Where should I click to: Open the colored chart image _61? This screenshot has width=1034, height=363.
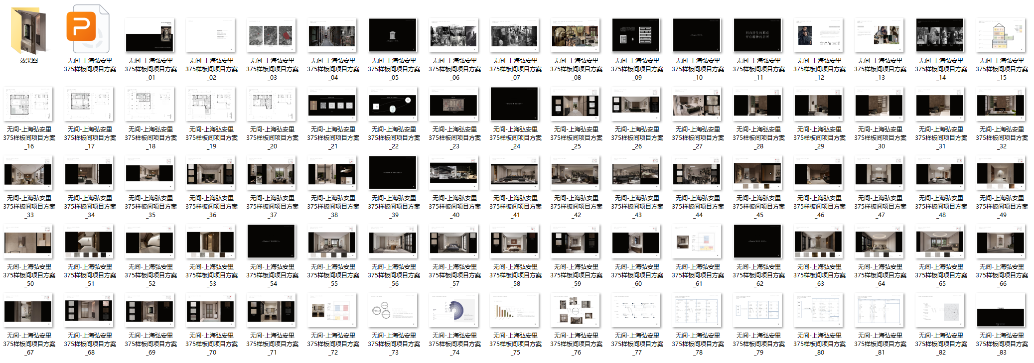[697, 242]
